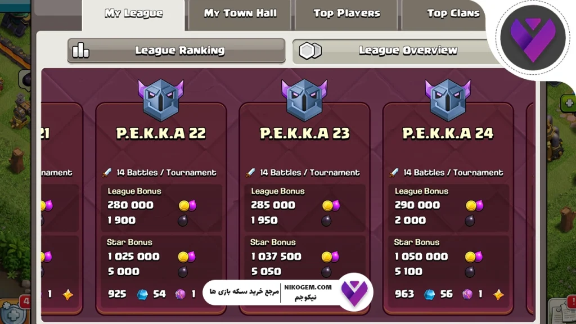Click the gold and elixir icon beside 285 000
Screen dimensions: 576x324
331,205
